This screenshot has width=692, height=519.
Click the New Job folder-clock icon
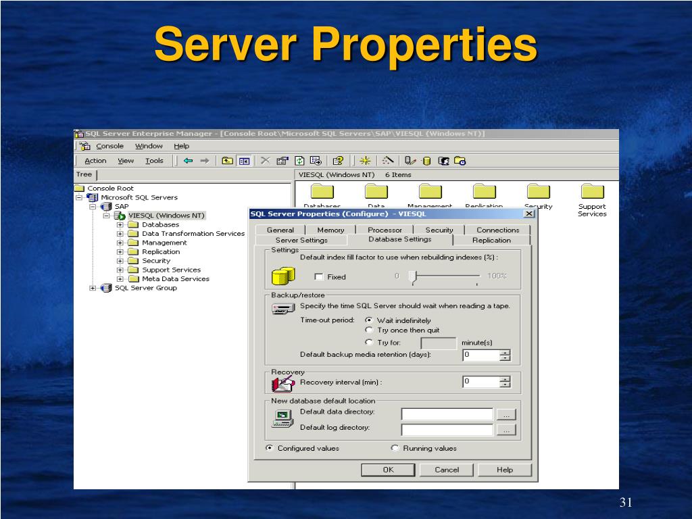coord(460,161)
